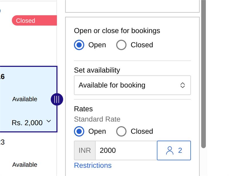Click the INR currency prefix label
This screenshot has width=229, height=176.
[85, 150]
